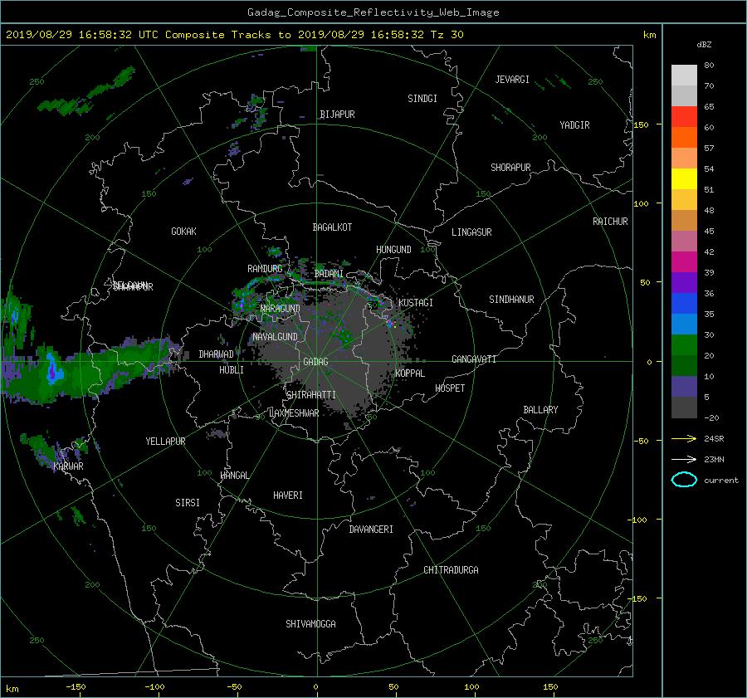The image size is (747, 698).
Task: Click the -150 value on bottom axis
Action: click(76, 687)
